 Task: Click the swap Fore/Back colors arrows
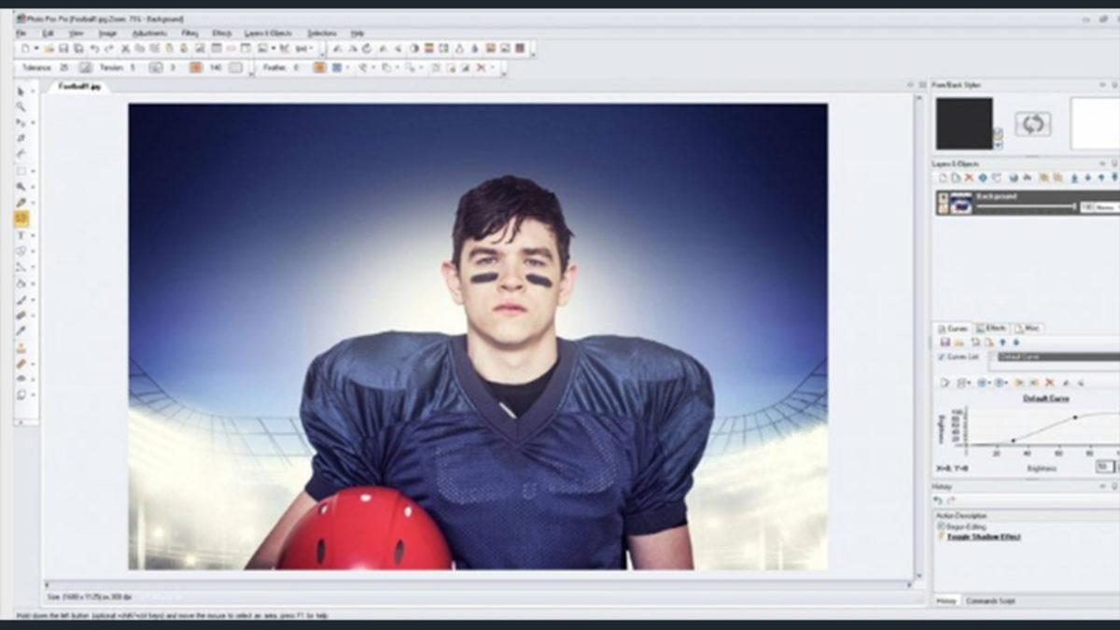tap(1033, 124)
